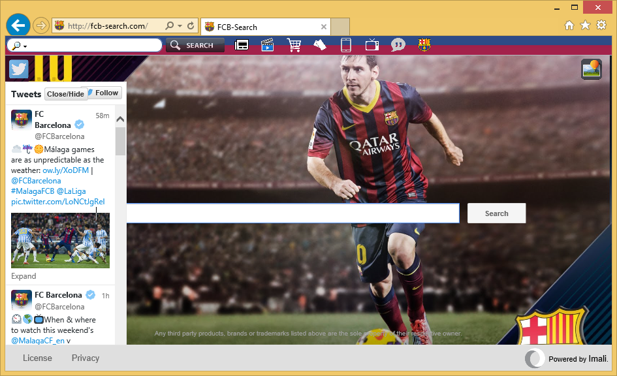The image size is (617, 376).
Task: Select the FCB-Search tab
Action: [265, 27]
